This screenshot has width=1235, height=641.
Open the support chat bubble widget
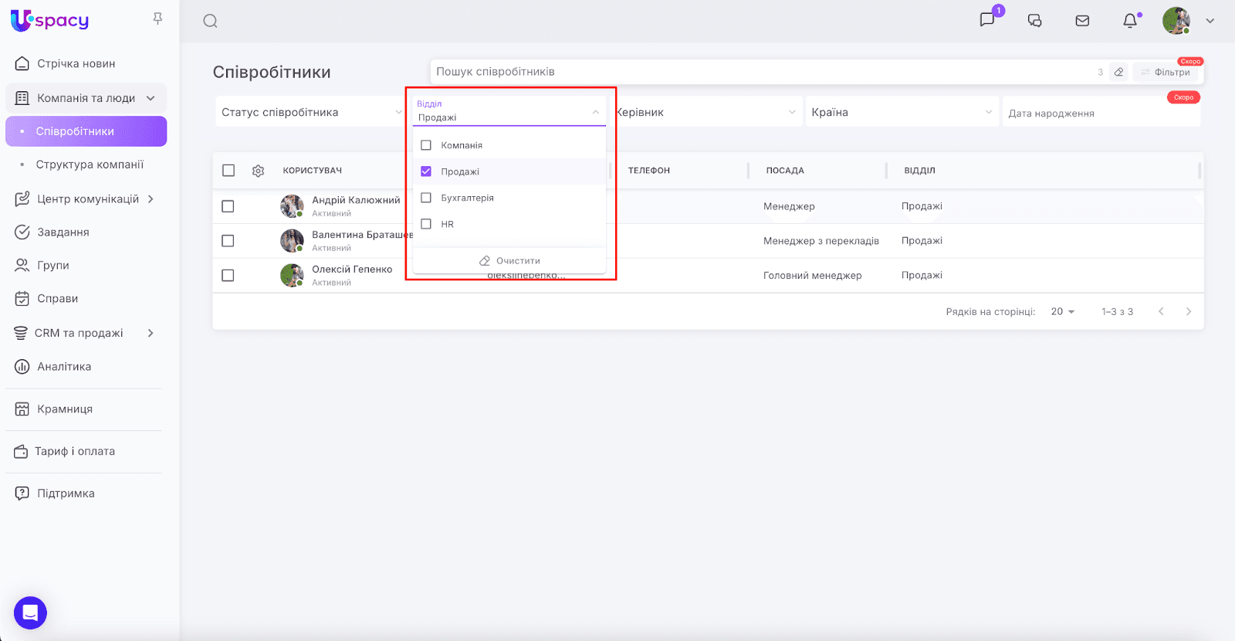click(x=30, y=613)
